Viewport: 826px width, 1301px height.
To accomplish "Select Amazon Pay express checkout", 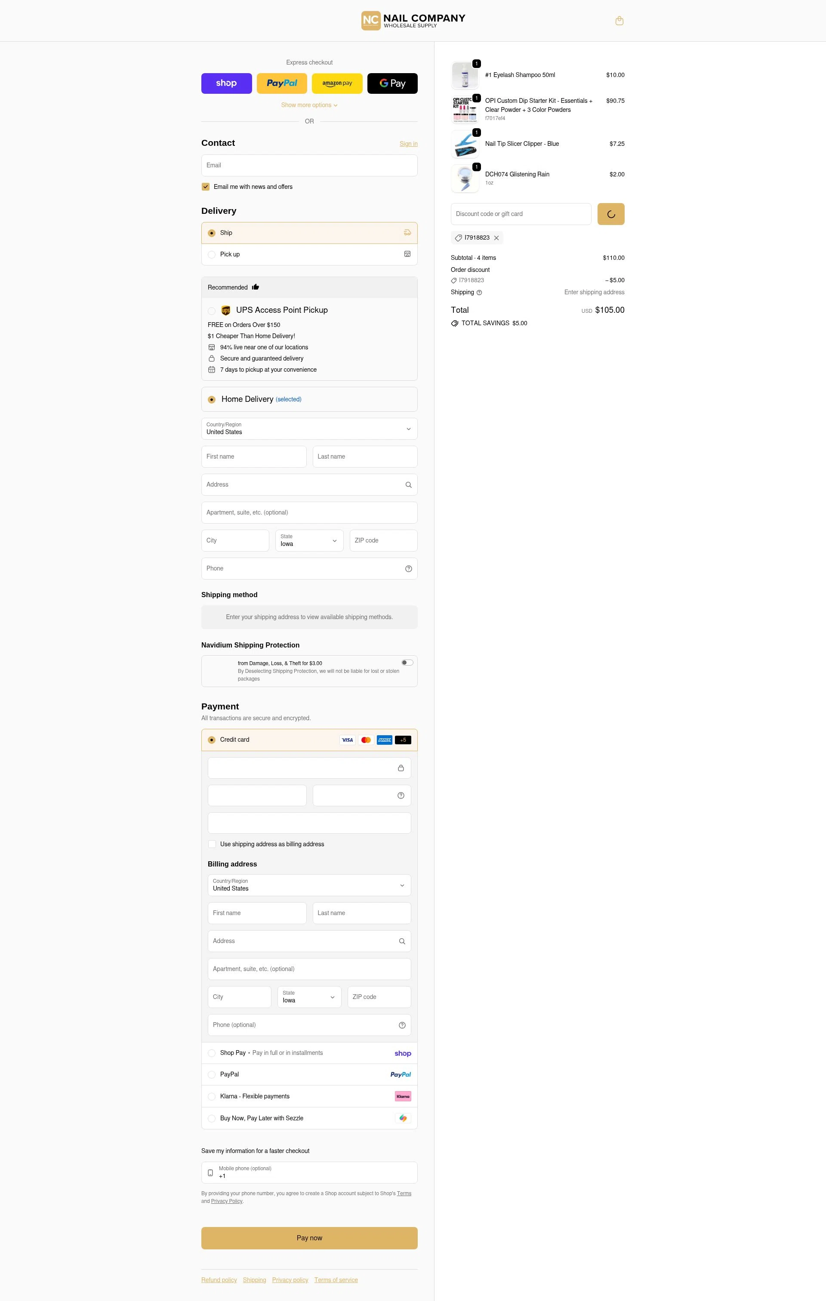I will pos(337,83).
